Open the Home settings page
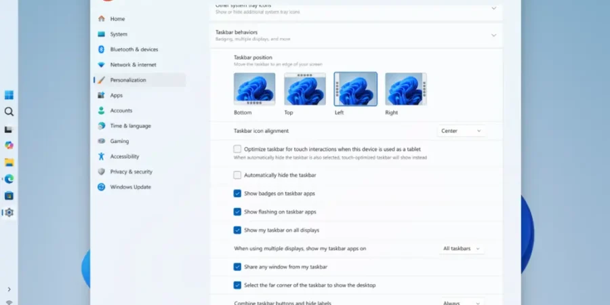This screenshot has height=305, width=610. [x=139, y=19]
